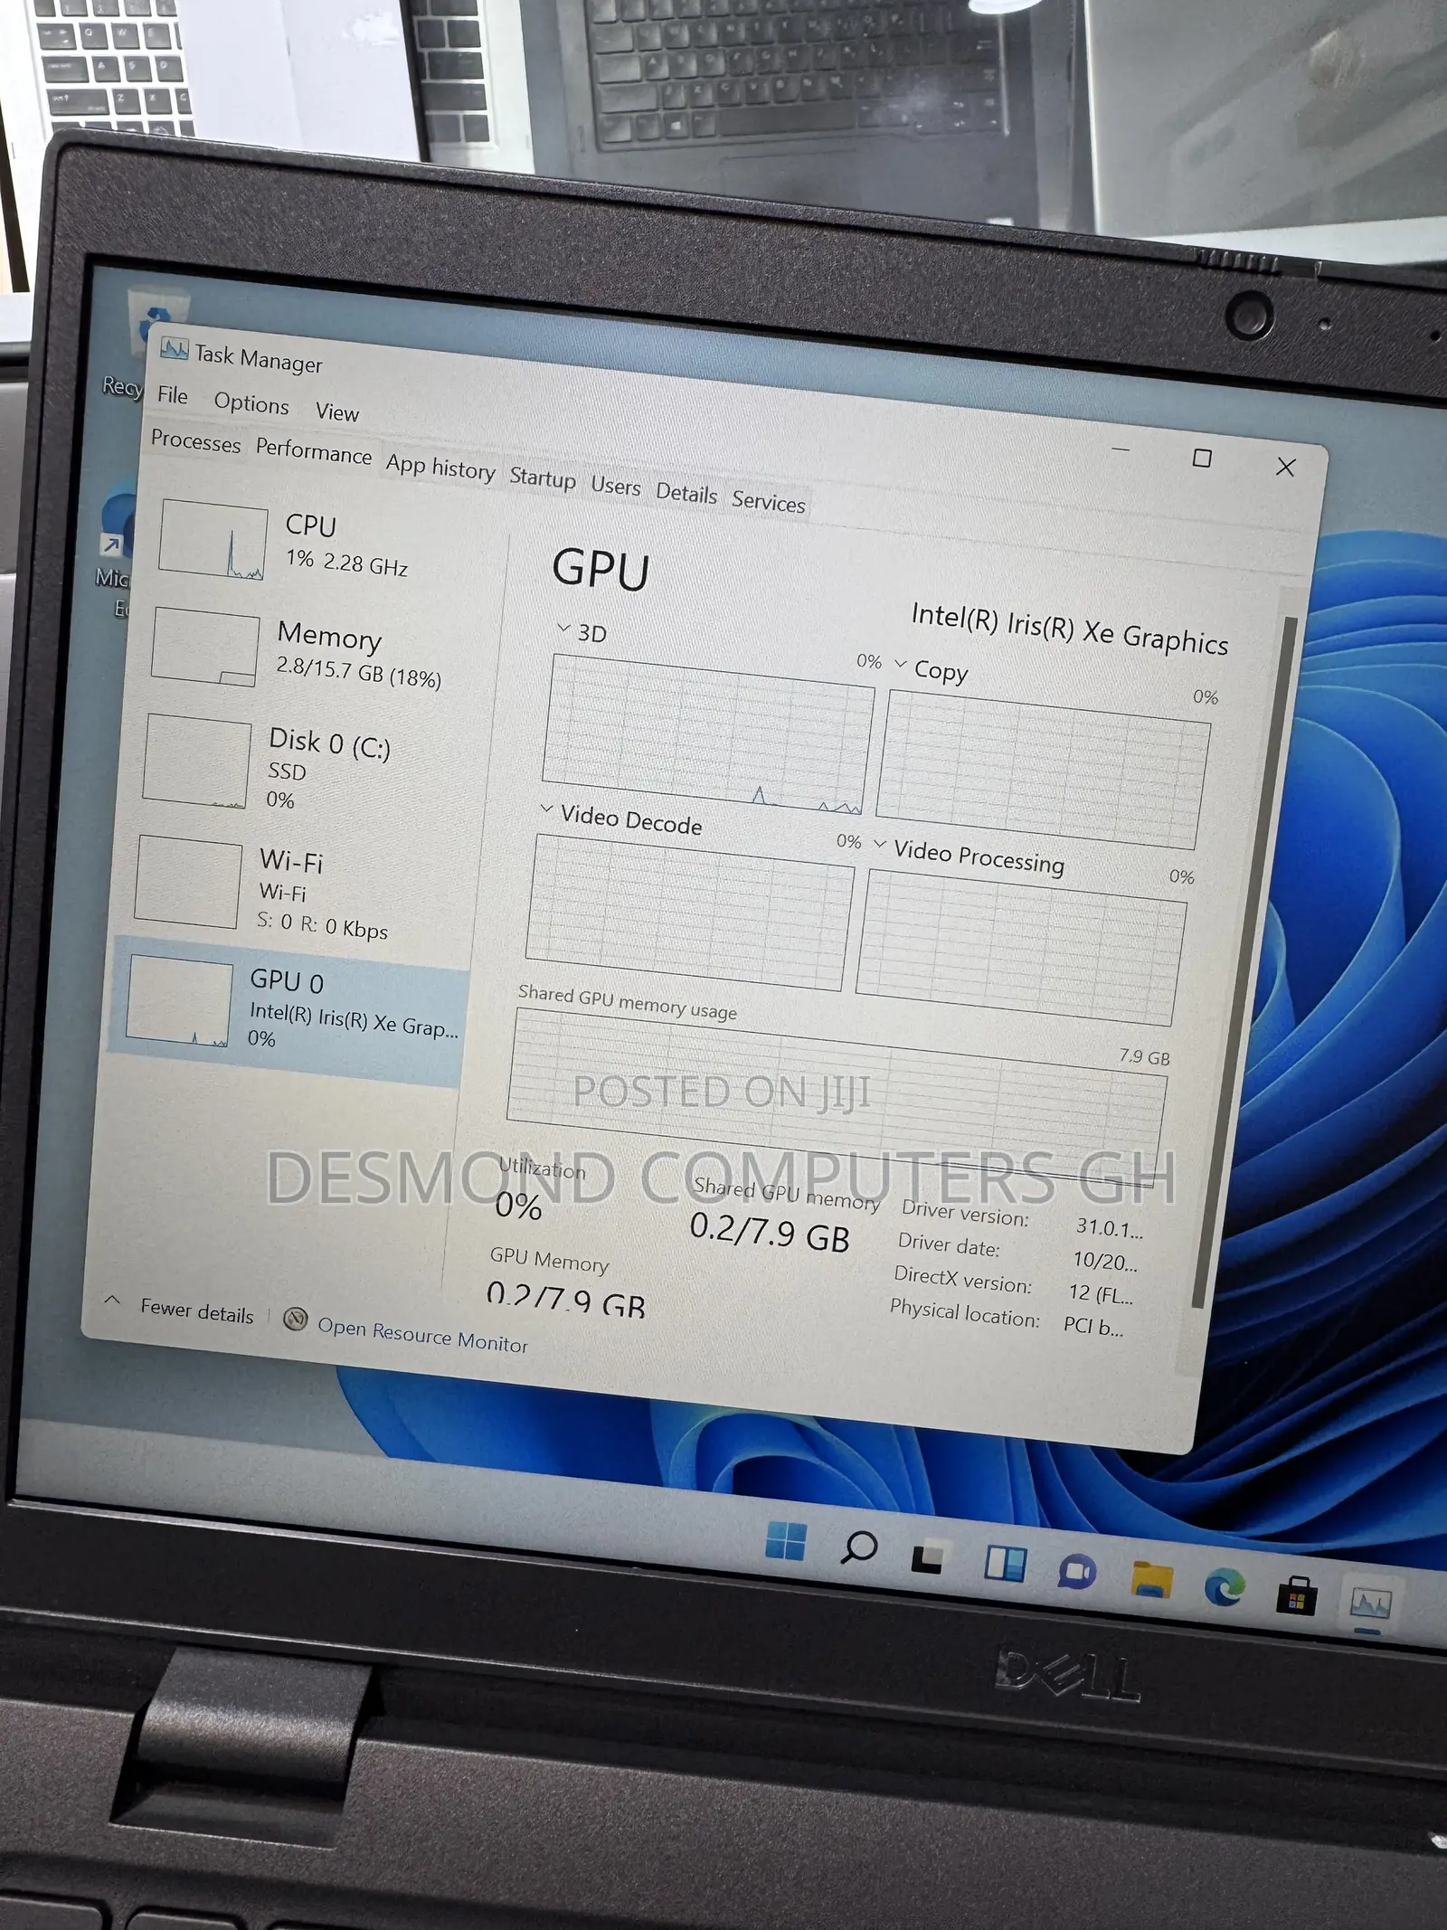Screen dimensions: 1447x1930
Task: Launch Microsoft Edge from the taskbar
Action: pos(1225,1587)
